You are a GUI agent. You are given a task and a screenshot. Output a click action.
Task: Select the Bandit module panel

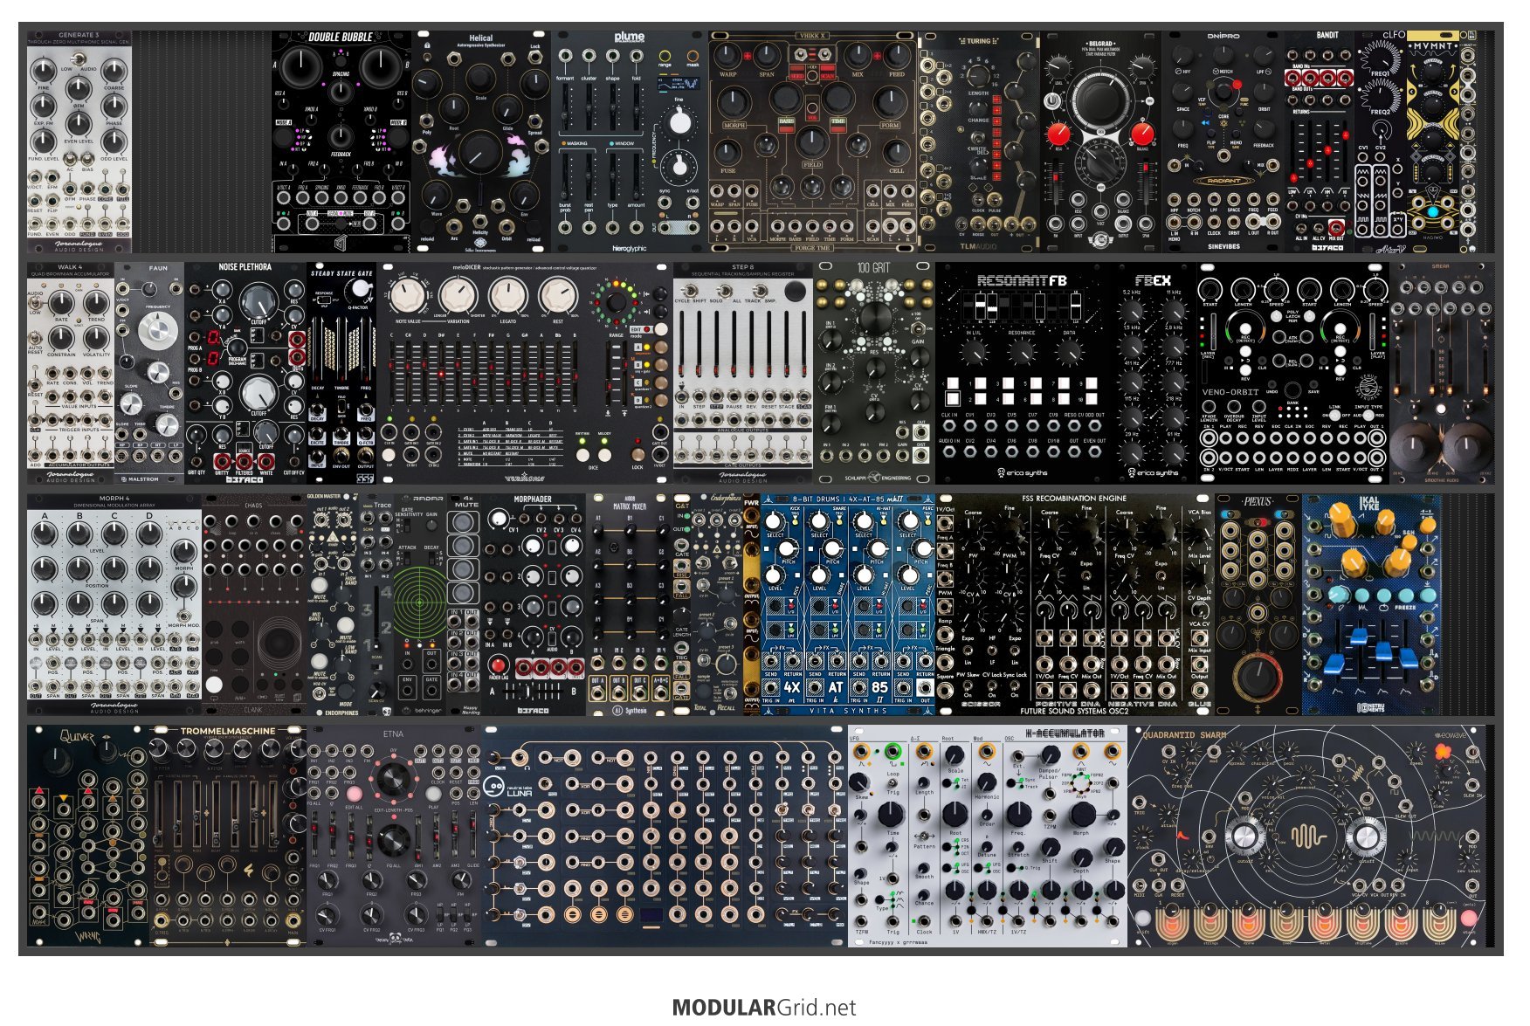[1320, 141]
